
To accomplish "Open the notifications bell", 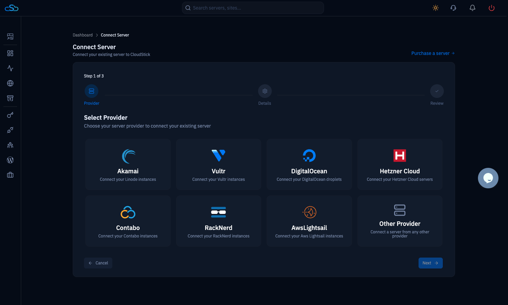I will (x=472, y=8).
